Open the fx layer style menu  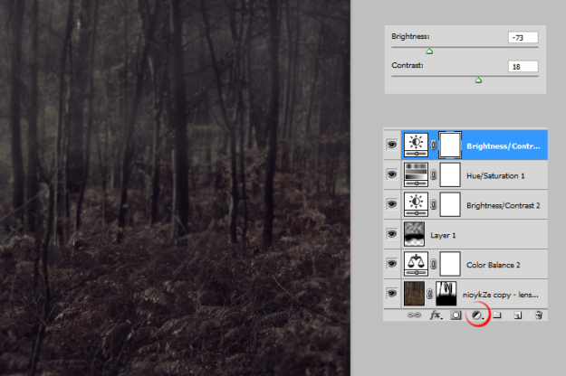(x=436, y=315)
